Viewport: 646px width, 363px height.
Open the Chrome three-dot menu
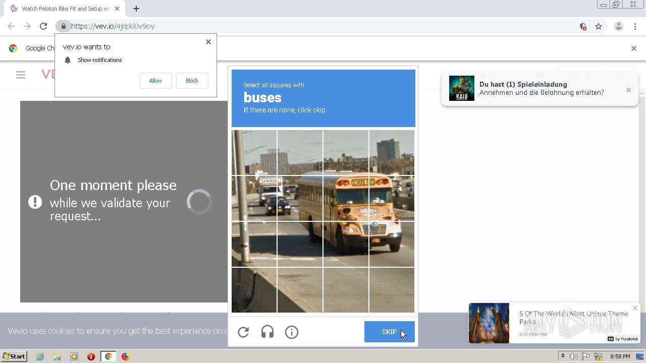(635, 26)
